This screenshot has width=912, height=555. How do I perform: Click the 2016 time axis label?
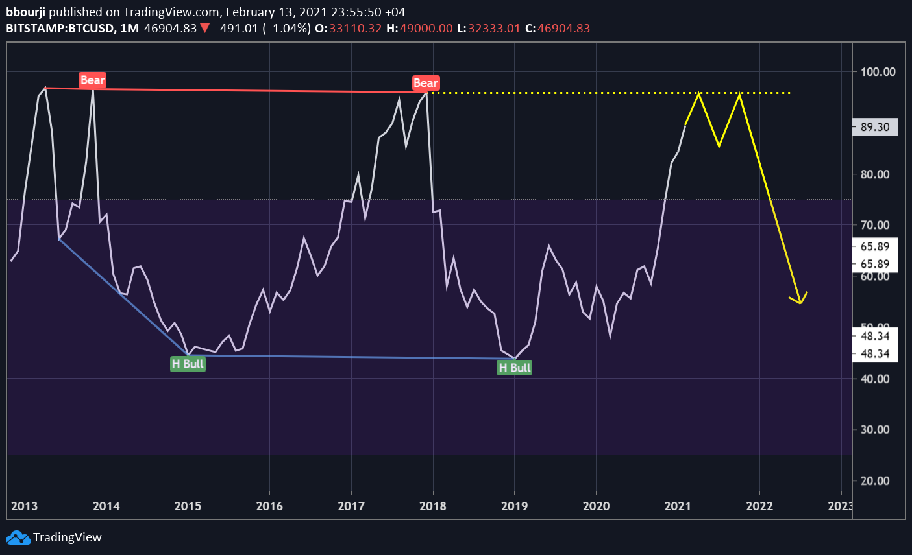click(269, 506)
